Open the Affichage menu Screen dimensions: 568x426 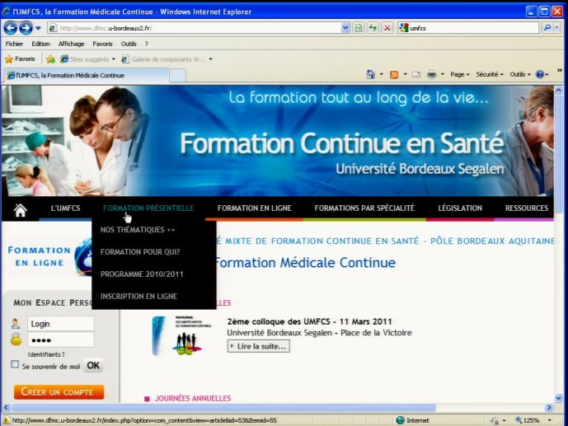(x=71, y=44)
